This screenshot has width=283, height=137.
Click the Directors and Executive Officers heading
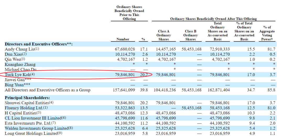coord(39,44)
